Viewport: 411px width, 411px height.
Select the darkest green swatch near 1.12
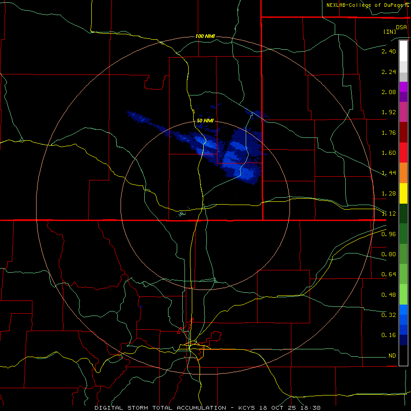403,213
